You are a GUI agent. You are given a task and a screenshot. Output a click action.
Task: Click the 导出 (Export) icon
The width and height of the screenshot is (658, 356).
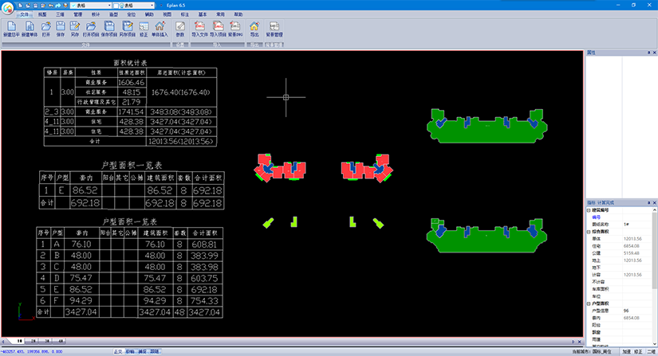coord(254,29)
